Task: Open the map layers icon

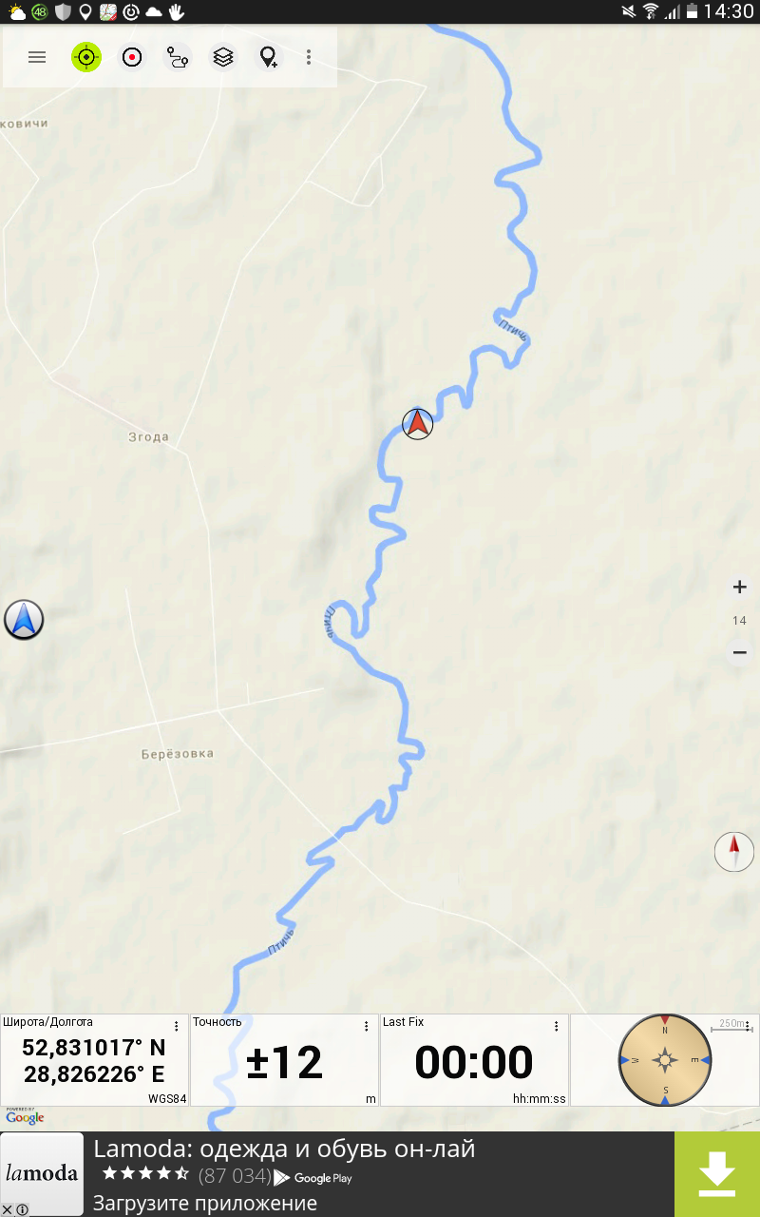Action: click(223, 57)
